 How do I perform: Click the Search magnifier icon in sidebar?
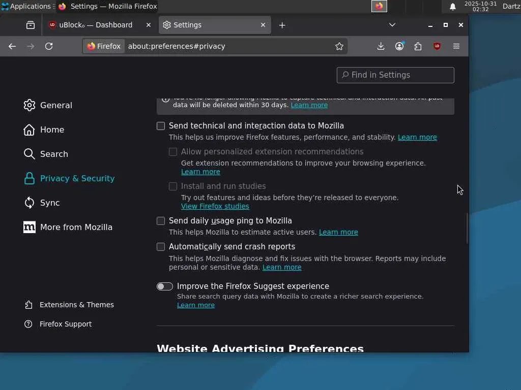tap(29, 154)
